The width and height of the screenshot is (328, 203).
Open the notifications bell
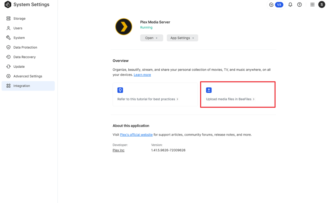click(x=290, y=5)
